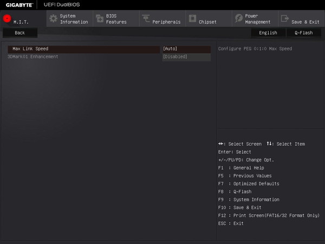This screenshot has height=244, width=325.
Task: Click the BIOS Features chip icon
Action: [100, 18]
